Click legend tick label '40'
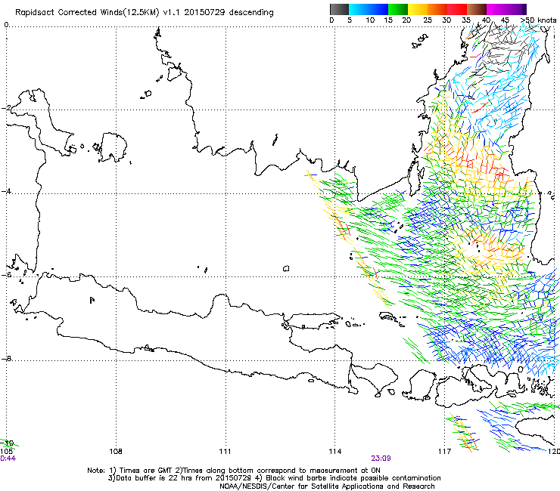 (486, 20)
